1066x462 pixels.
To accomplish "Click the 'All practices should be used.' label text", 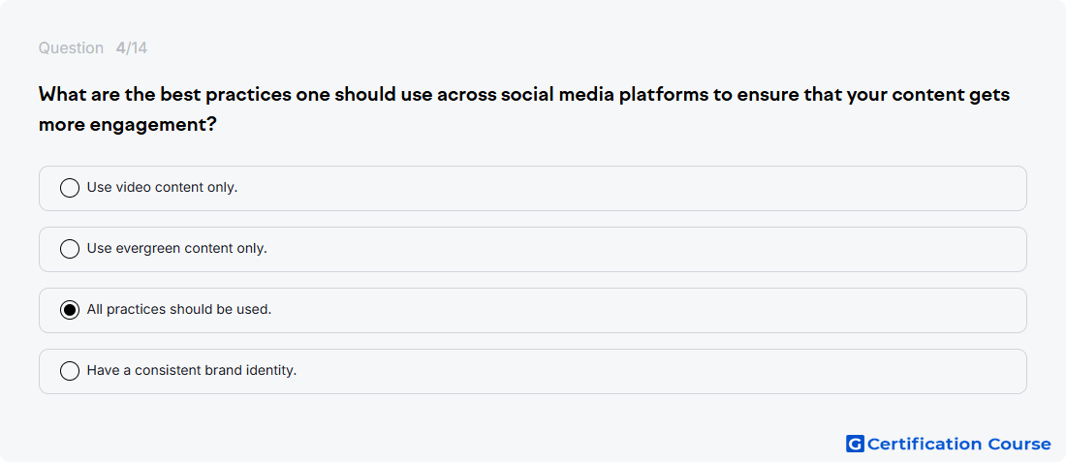I will coord(179,310).
